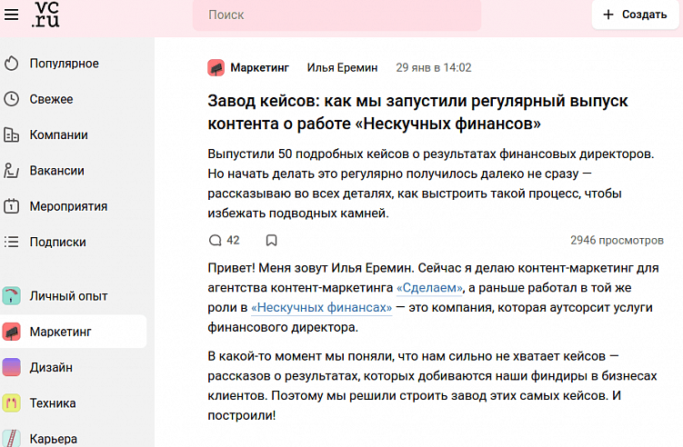Click the Свежее clock icon

pyautogui.click(x=11, y=99)
